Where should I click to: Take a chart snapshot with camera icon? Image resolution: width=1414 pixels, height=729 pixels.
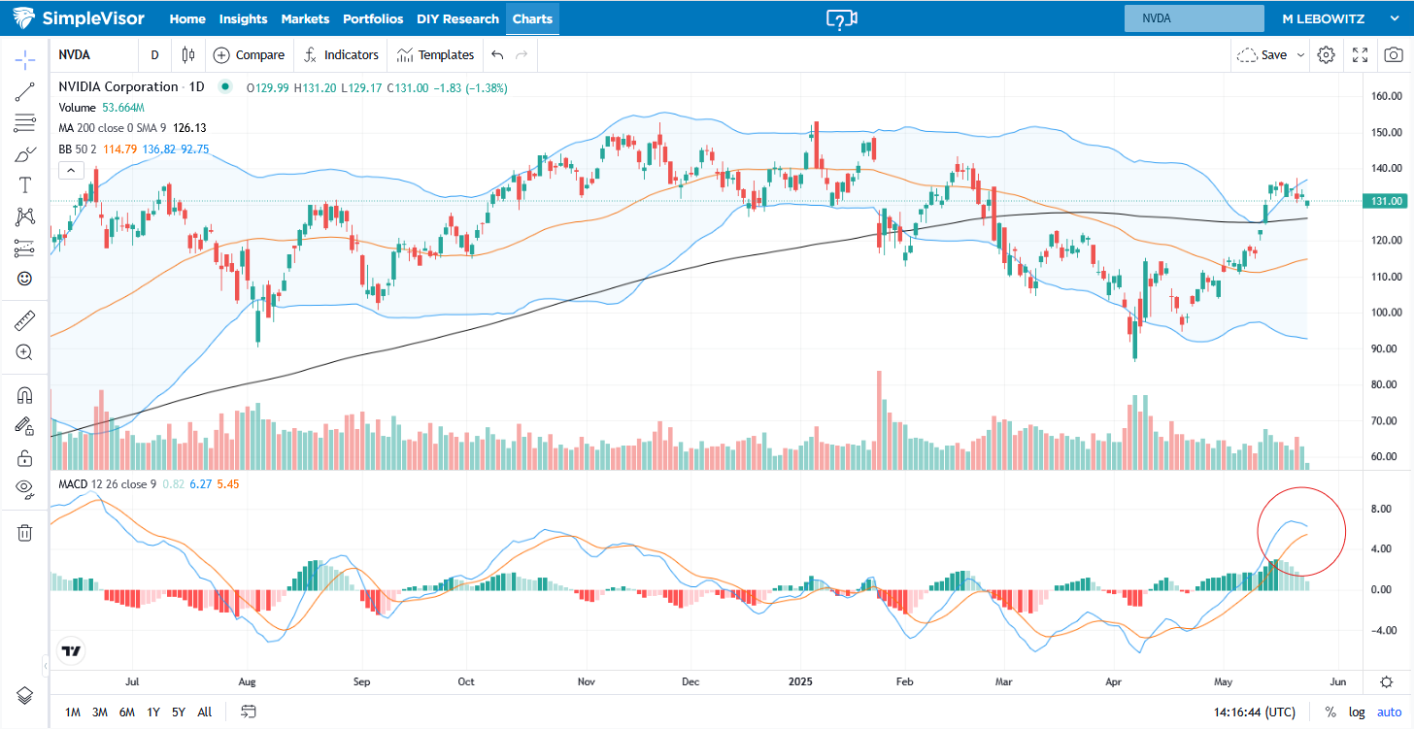pos(1393,55)
